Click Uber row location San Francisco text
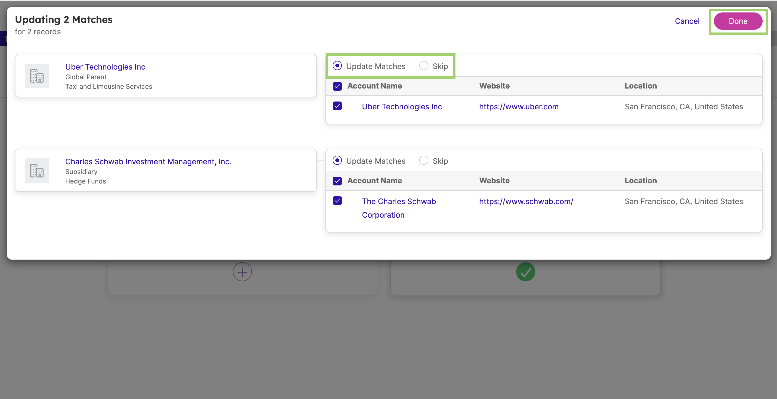Viewport: 777px width, 399px height. [684, 107]
